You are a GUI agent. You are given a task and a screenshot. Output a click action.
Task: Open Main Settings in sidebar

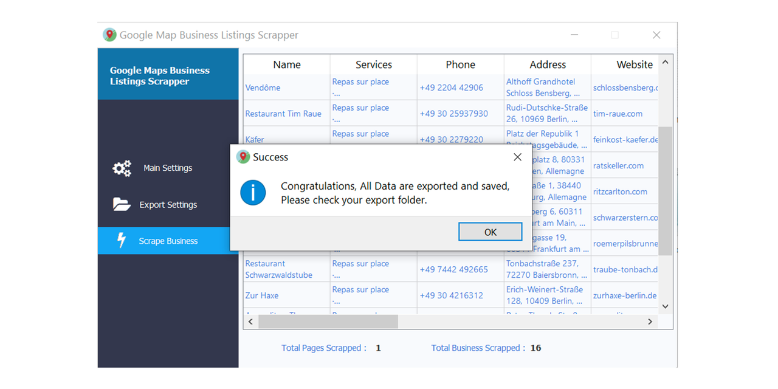click(168, 168)
